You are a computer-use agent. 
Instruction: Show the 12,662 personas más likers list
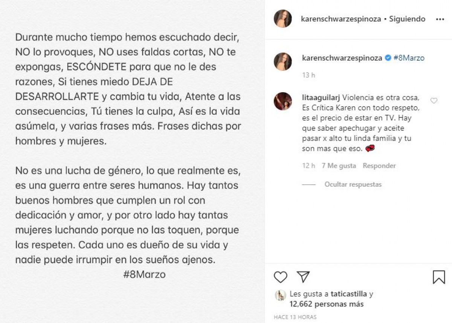pyautogui.click(x=326, y=304)
